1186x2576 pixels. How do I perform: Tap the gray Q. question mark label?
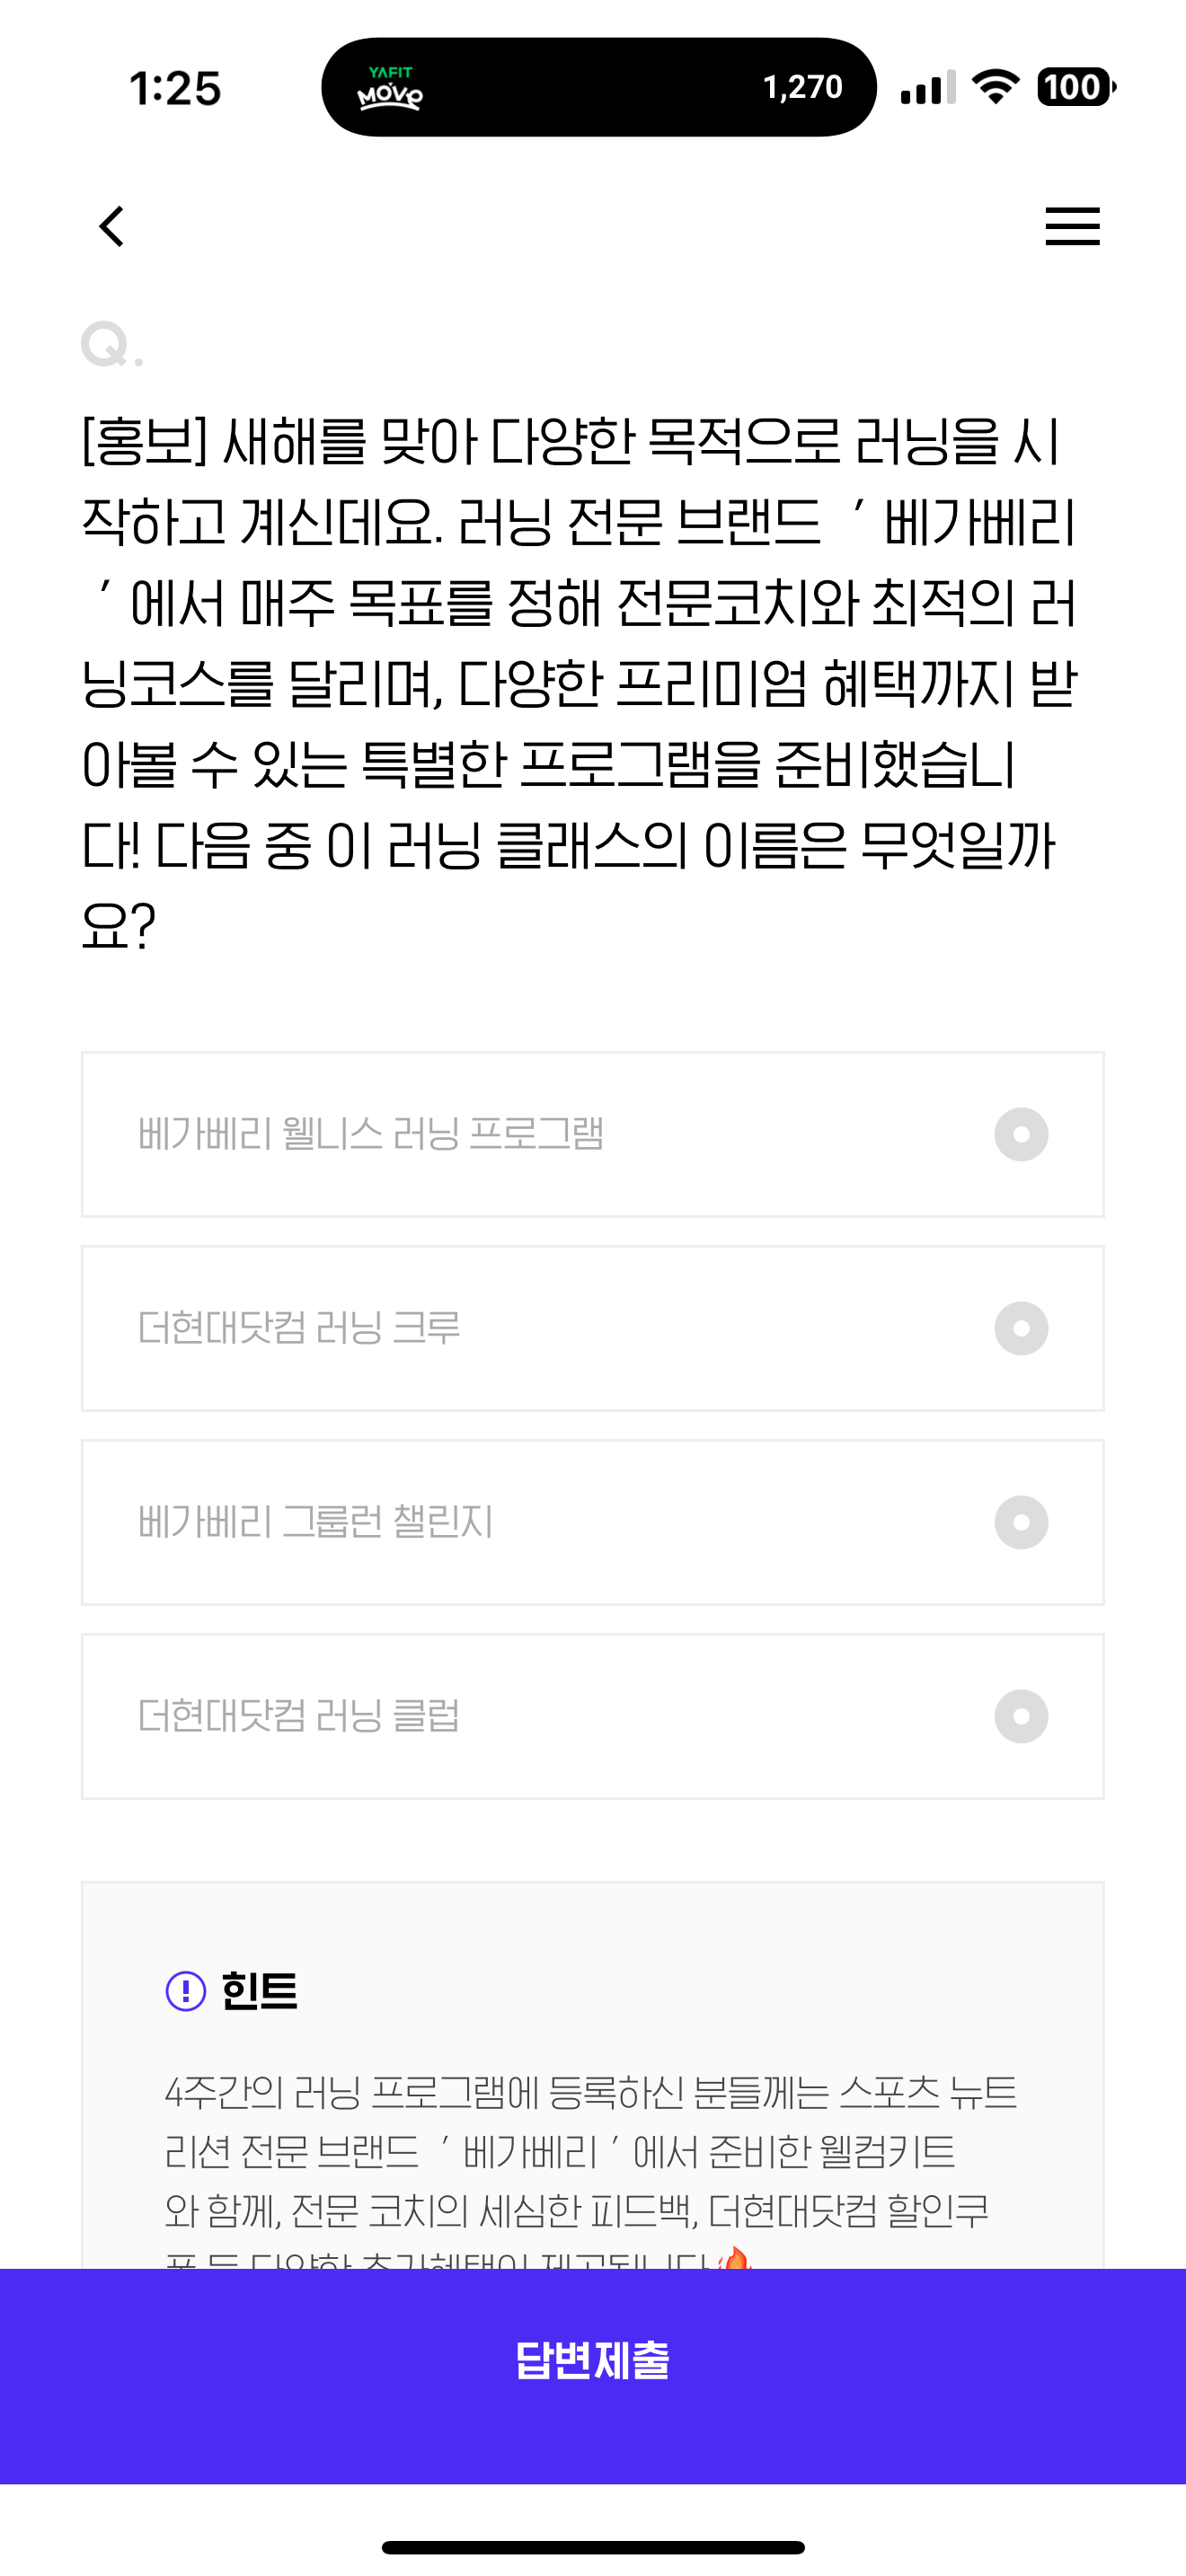tap(112, 345)
